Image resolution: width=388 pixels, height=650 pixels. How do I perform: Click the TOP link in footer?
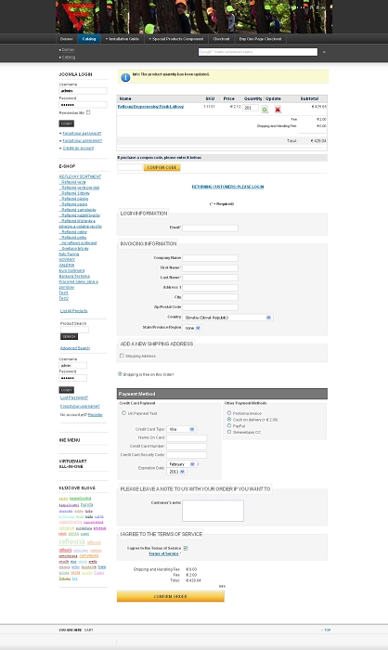(327, 630)
